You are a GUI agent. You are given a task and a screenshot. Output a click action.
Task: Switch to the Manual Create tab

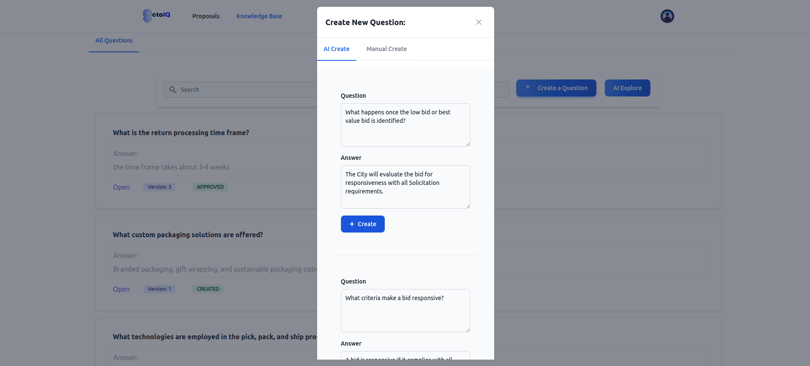tap(386, 49)
